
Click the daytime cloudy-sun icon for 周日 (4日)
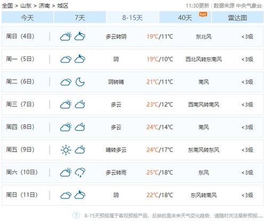[66, 36]
